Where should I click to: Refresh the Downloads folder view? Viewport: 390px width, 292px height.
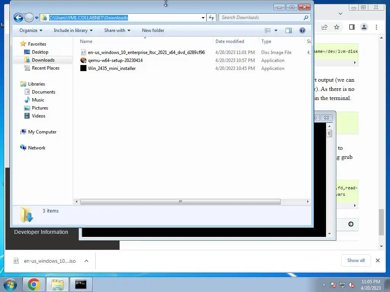pos(211,17)
